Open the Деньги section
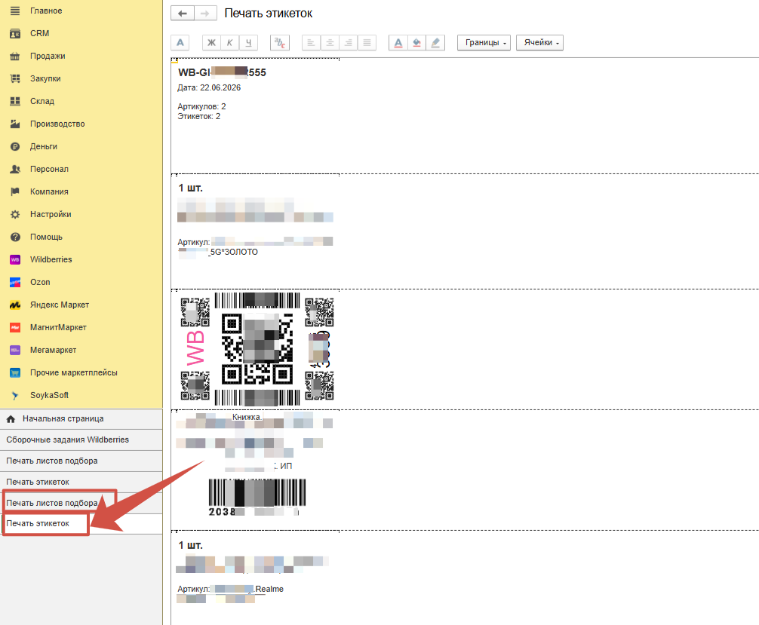The width and height of the screenshot is (759, 625). [x=81, y=146]
